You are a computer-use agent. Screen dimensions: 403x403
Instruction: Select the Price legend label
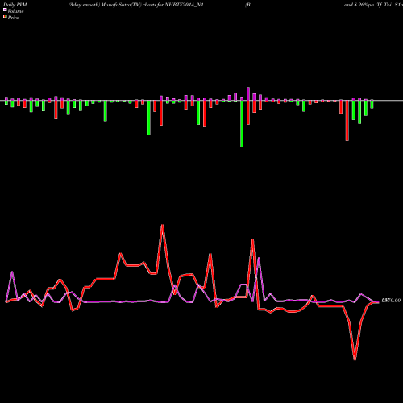coord(13,18)
